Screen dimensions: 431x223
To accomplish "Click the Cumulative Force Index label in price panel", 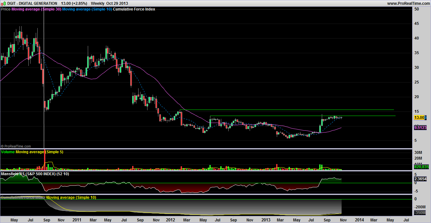I will (x=134, y=9).
